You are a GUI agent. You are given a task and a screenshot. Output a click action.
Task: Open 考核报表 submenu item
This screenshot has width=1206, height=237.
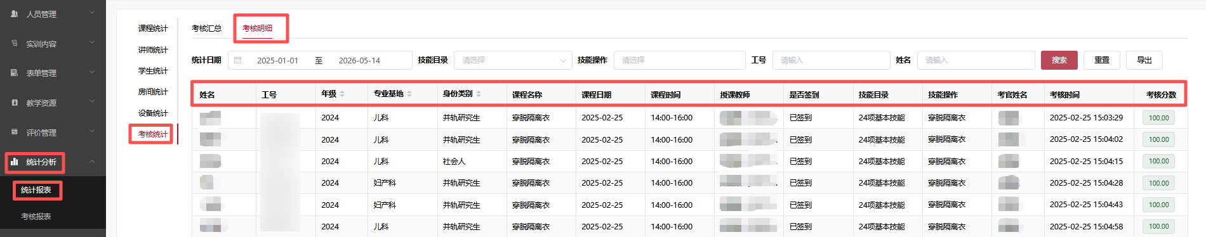coord(36,216)
